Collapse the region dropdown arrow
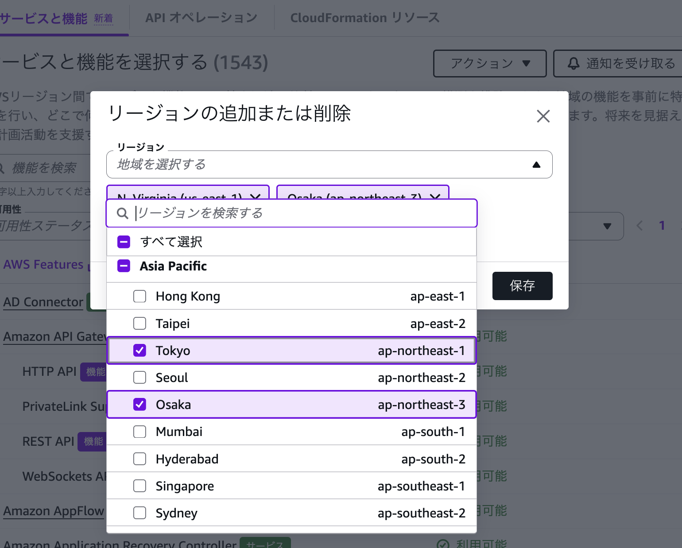Viewport: 682px width, 548px height. tap(536, 165)
